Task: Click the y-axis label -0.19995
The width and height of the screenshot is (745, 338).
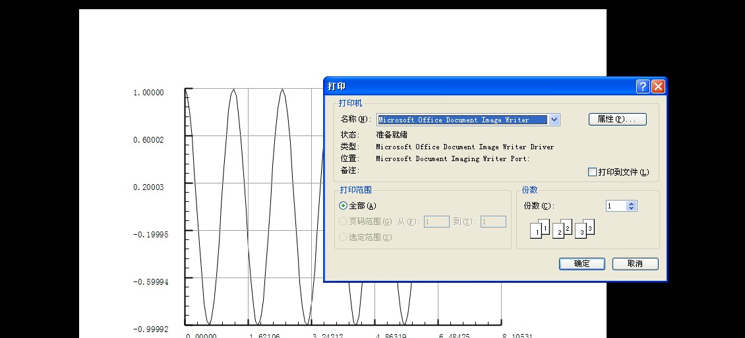Action: 150,235
